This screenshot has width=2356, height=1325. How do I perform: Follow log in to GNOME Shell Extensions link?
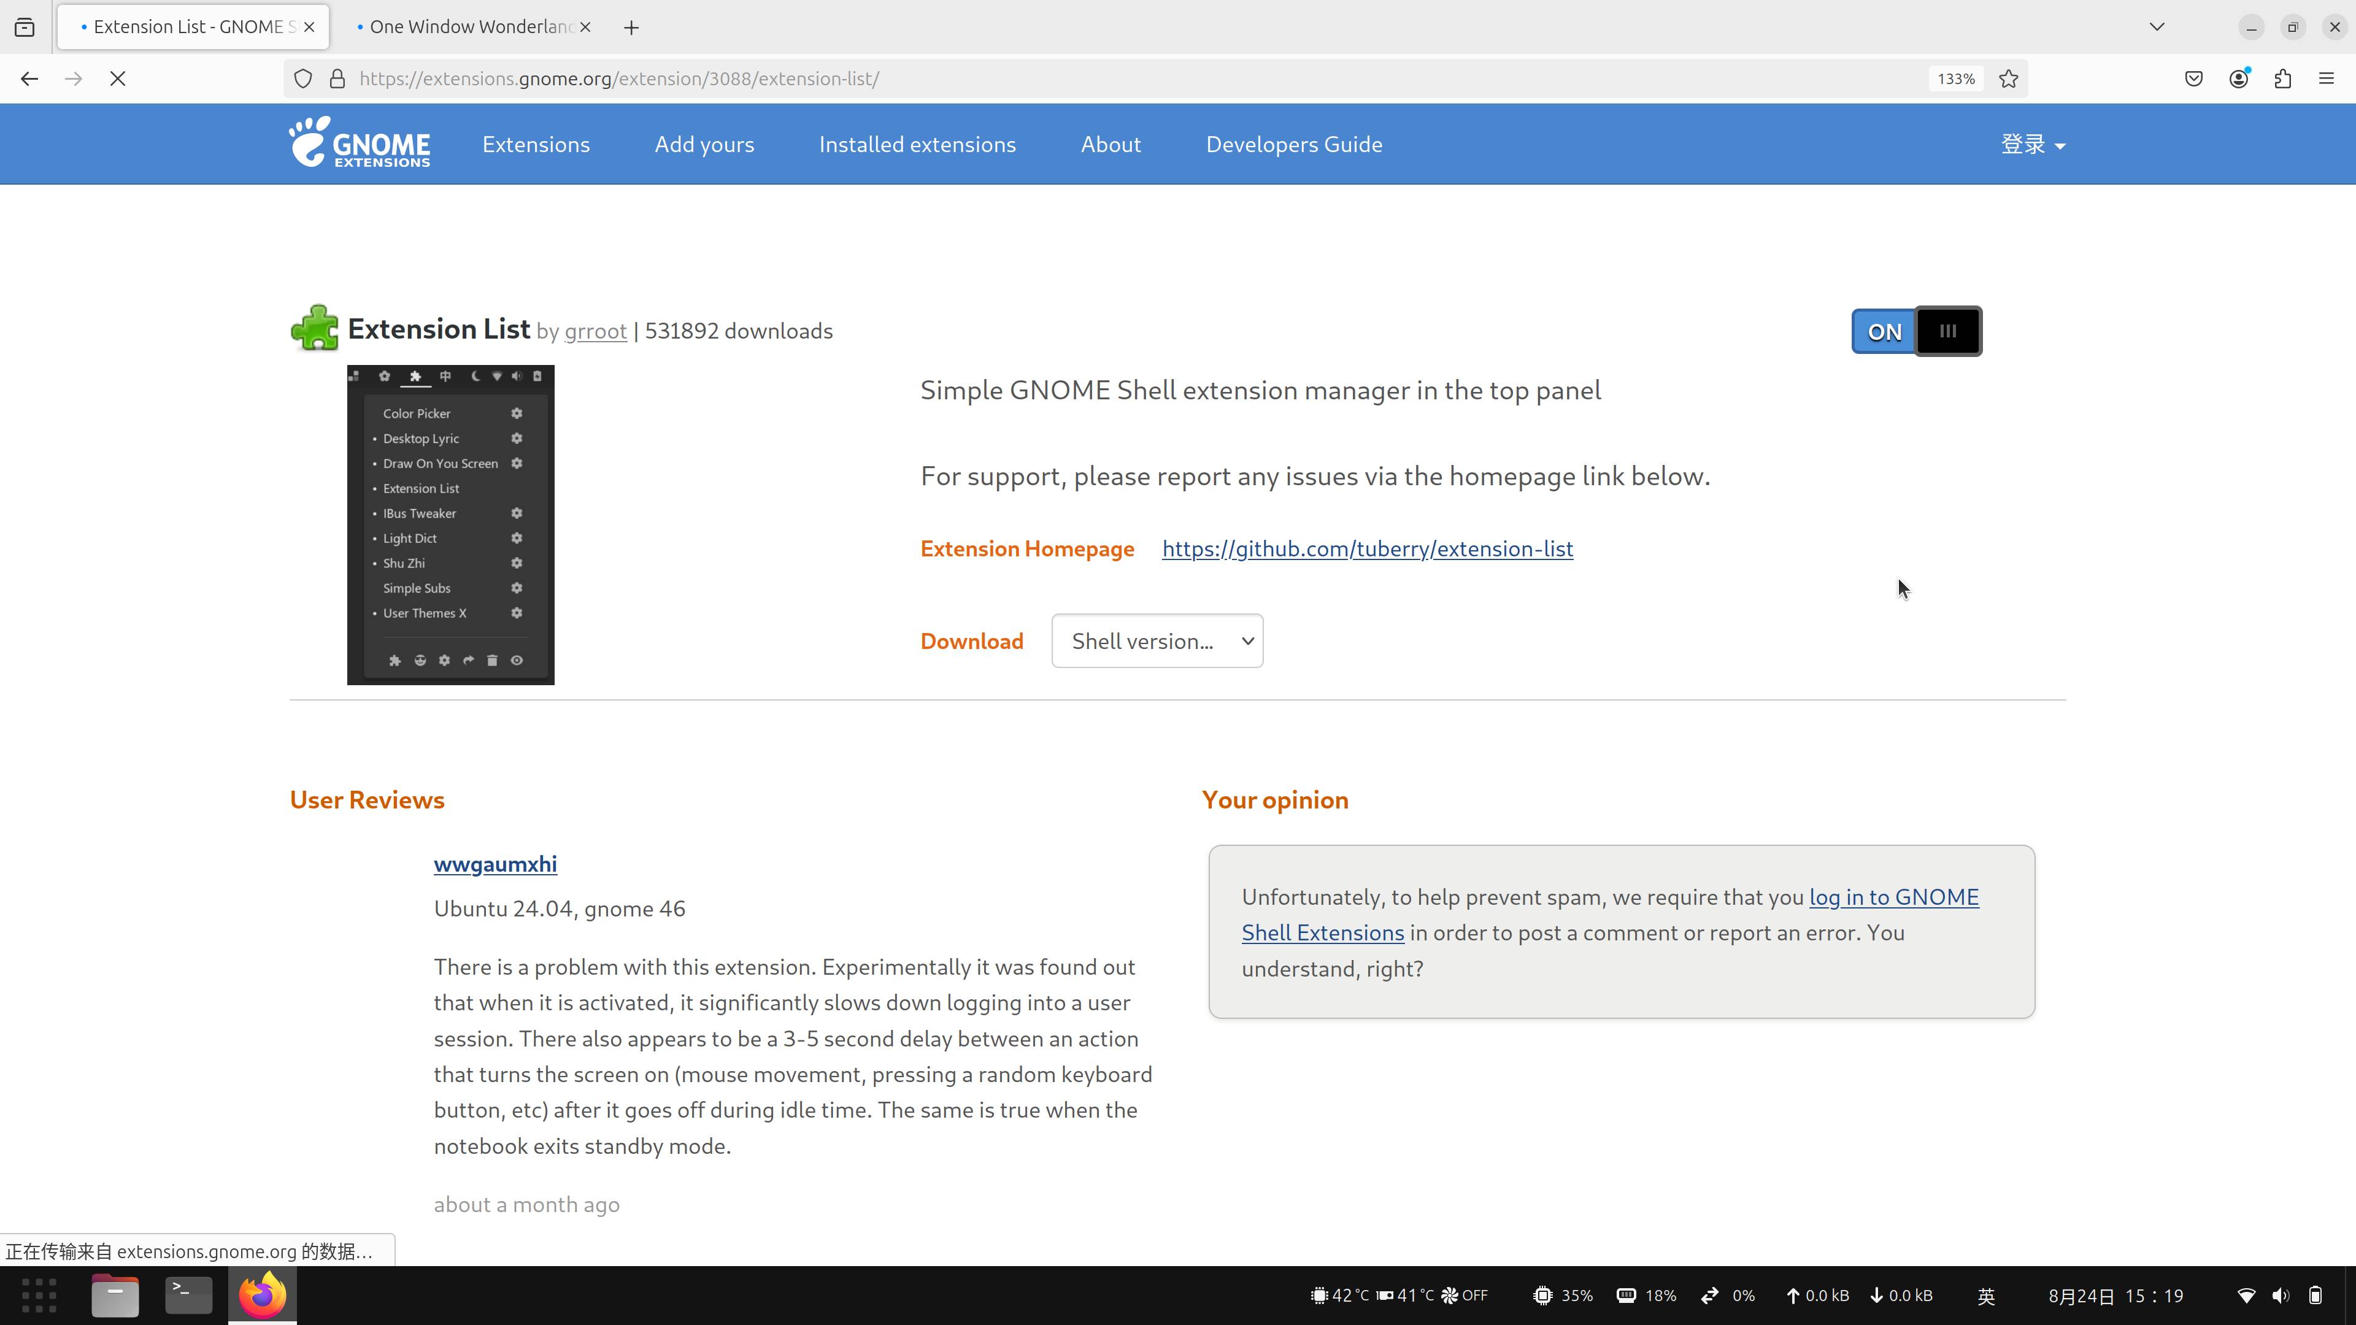click(1893, 897)
